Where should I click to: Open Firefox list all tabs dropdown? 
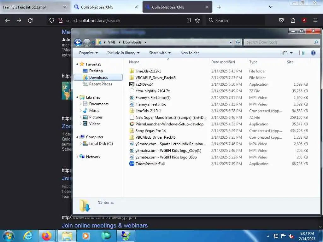point(271,7)
